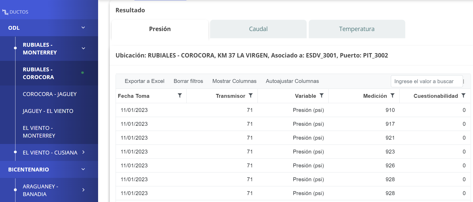This screenshot has width=473, height=202.
Task: Switch to the Caudal tab
Action: (258, 29)
